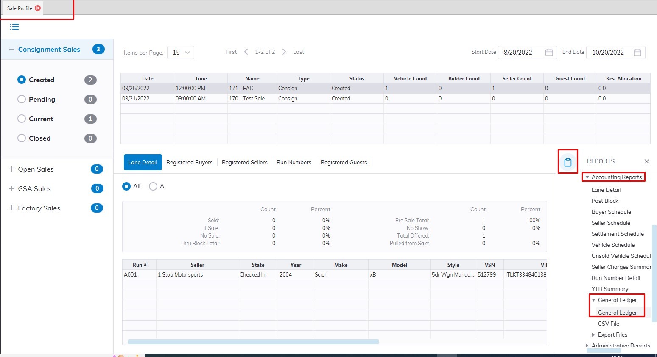Screen dimensions: 657x357
Task: Go to the next page arrow
Action: pyautogui.click(x=284, y=52)
